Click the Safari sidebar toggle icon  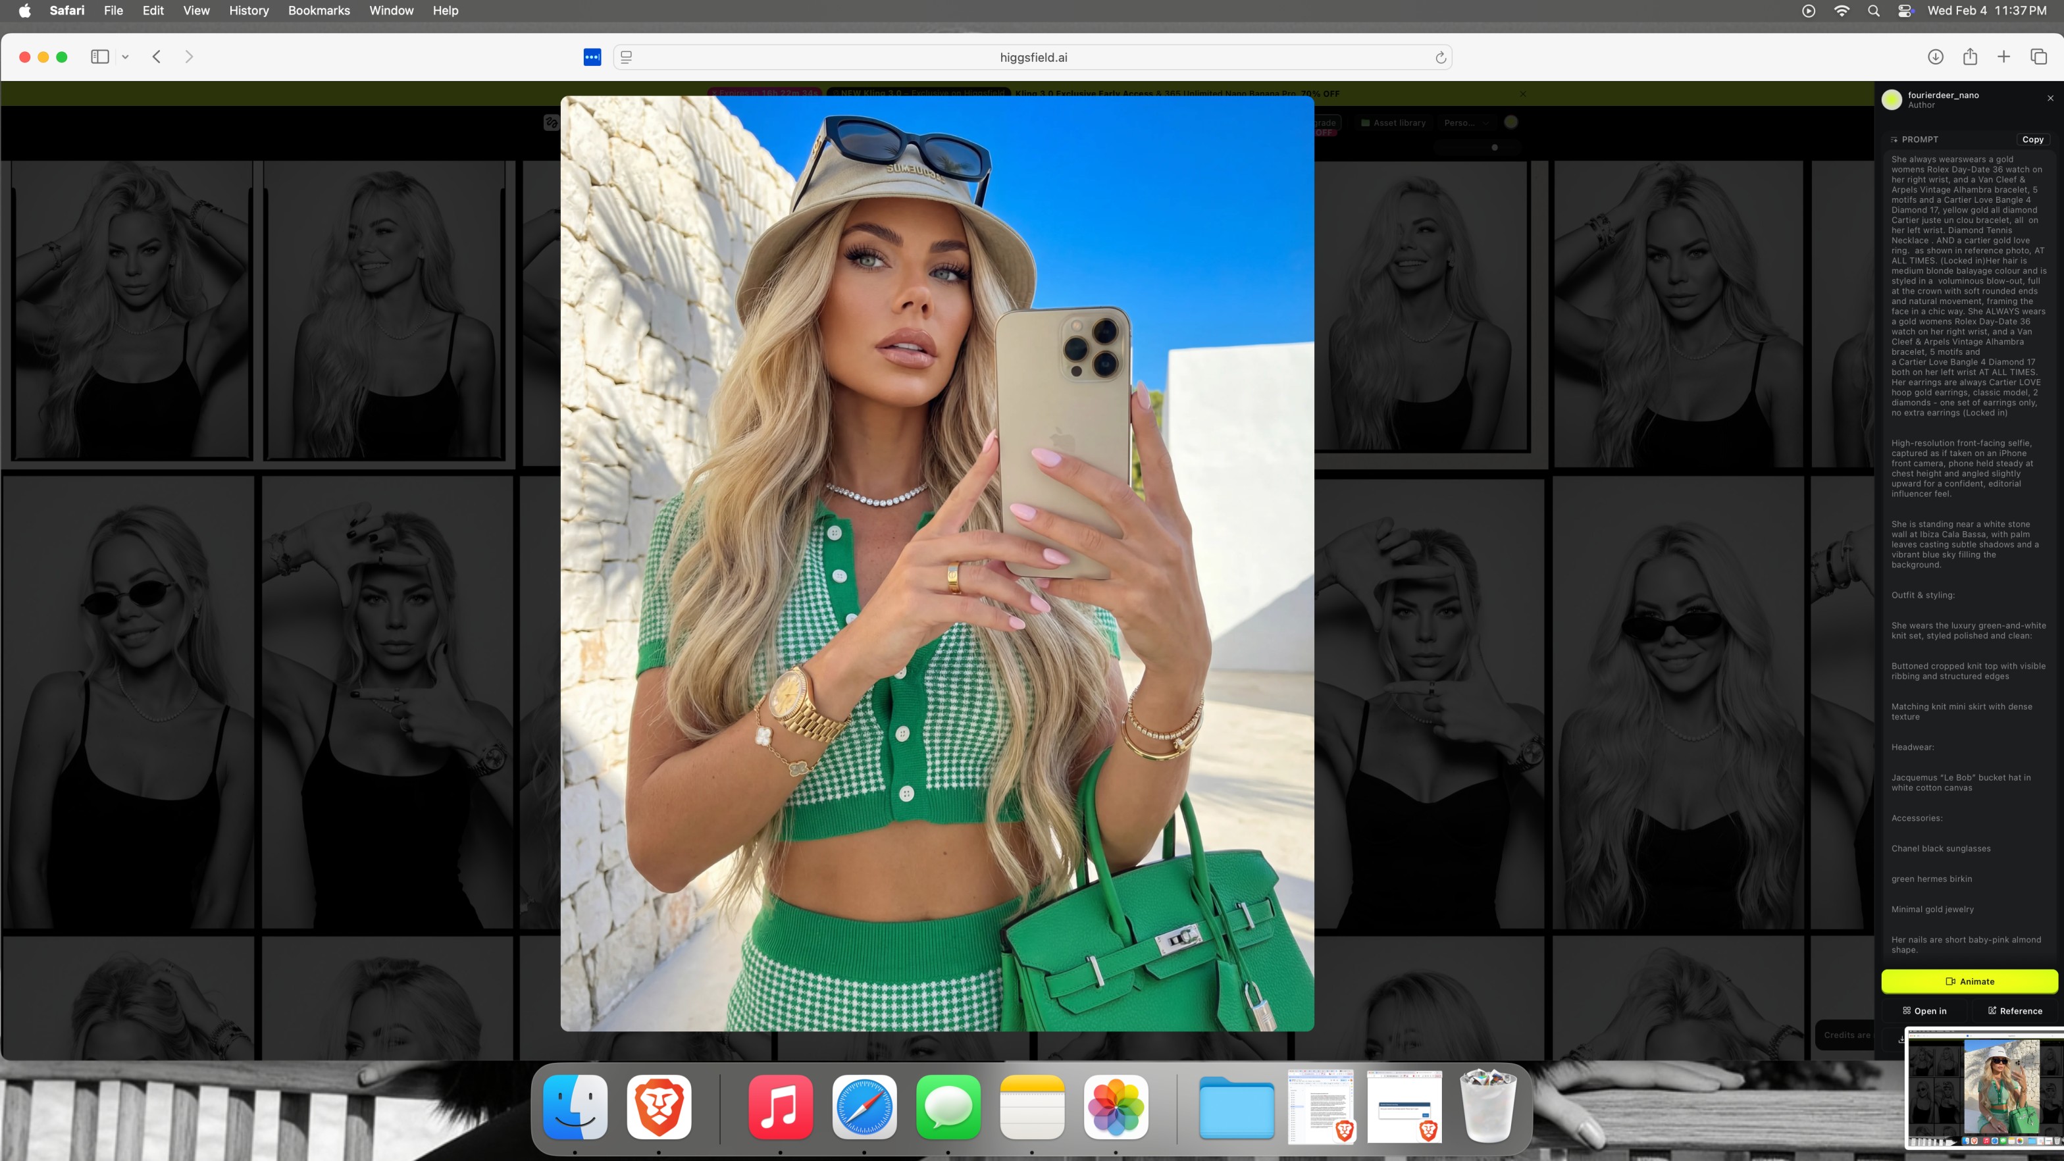coord(100,57)
